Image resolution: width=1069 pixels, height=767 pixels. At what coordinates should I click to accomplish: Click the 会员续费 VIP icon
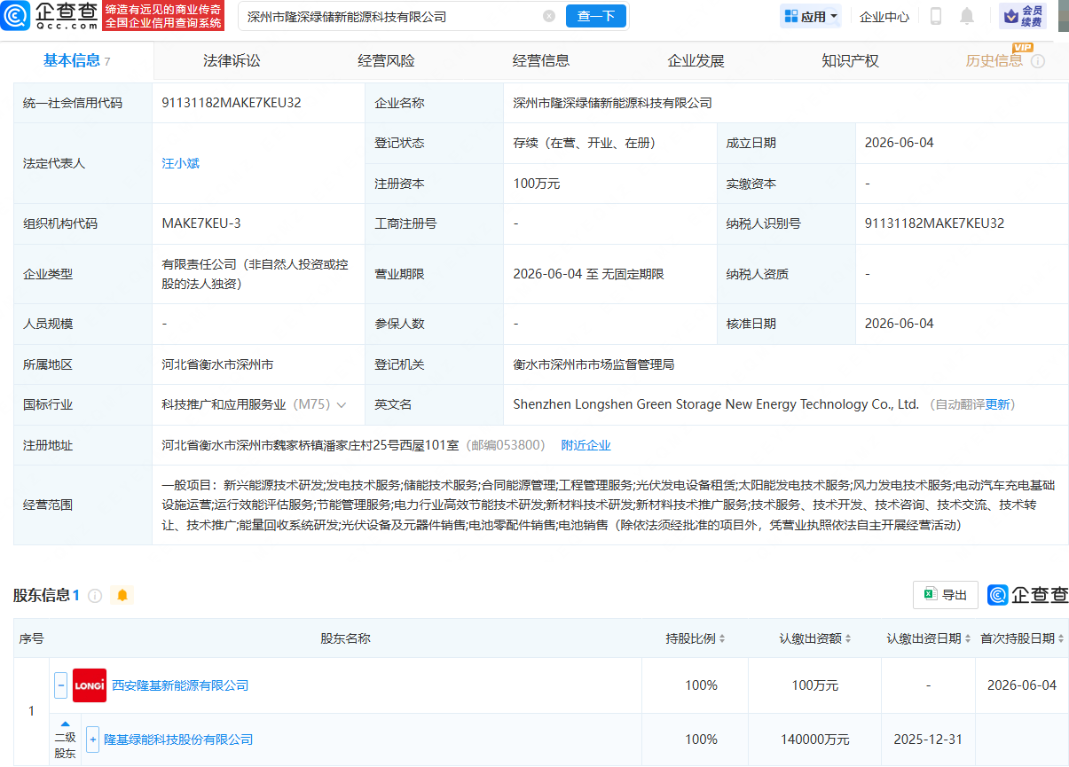coord(1023,16)
